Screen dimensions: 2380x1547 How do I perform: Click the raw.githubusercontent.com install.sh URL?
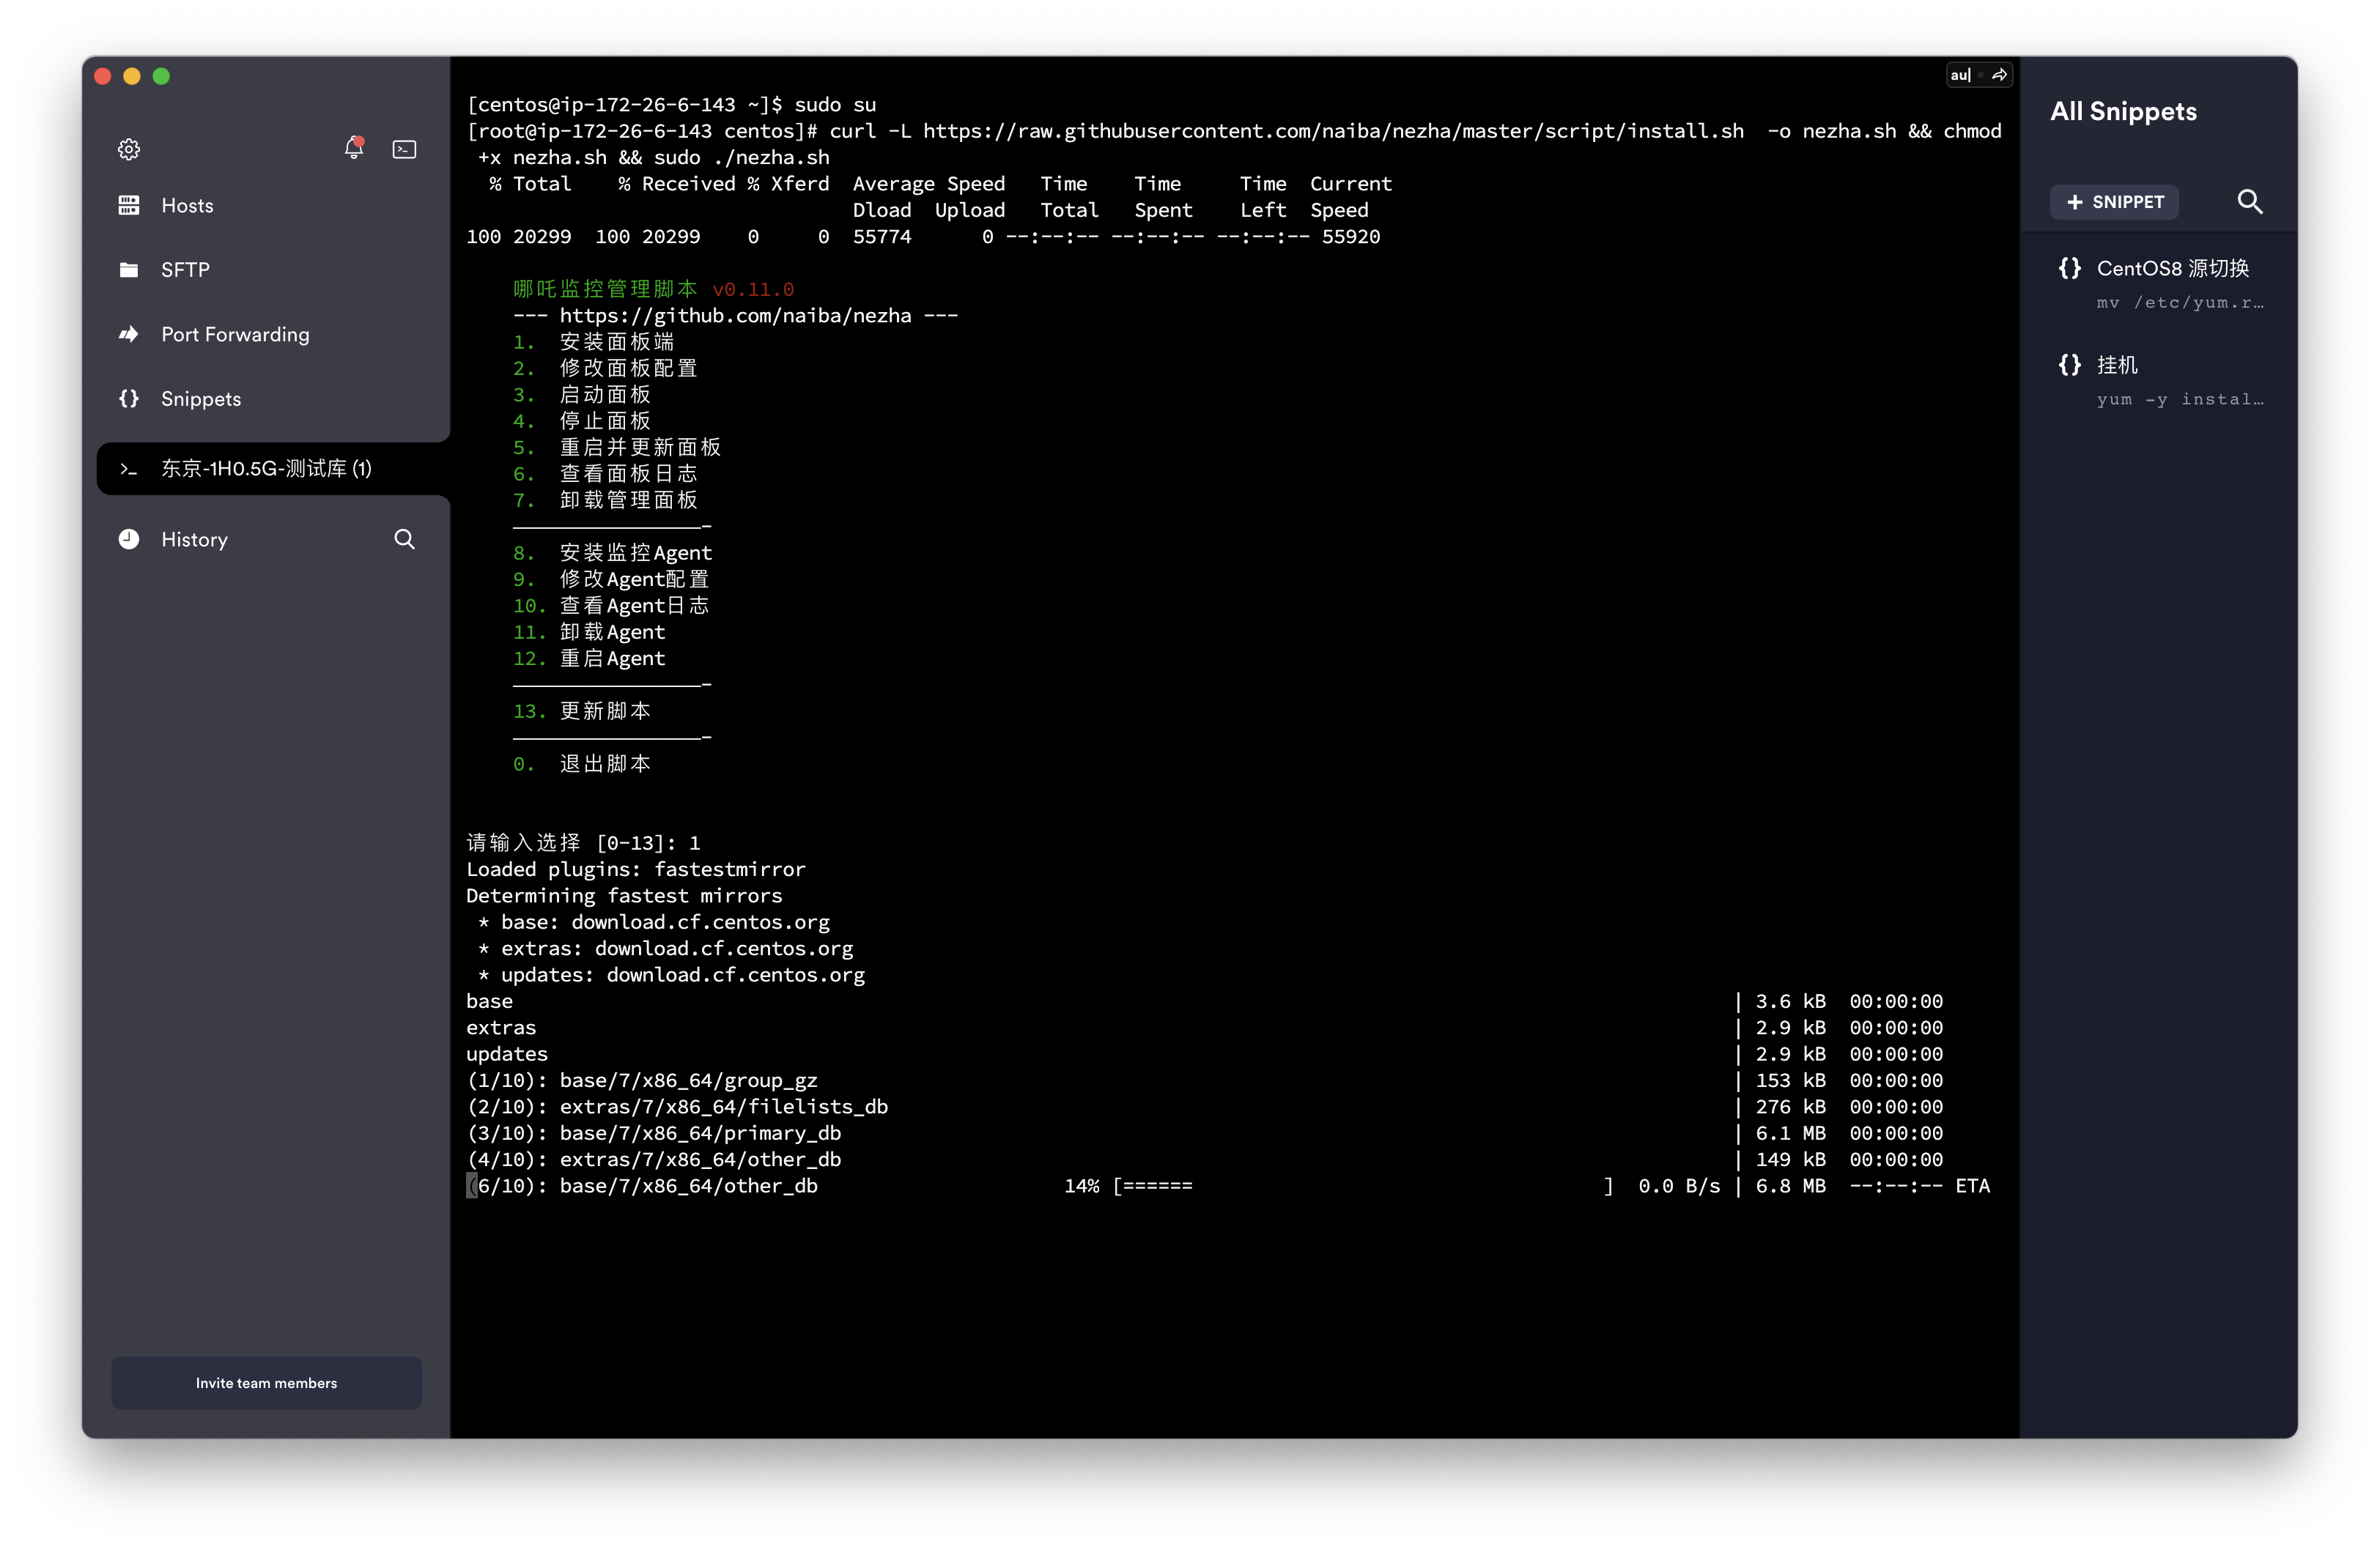coord(1333,131)
